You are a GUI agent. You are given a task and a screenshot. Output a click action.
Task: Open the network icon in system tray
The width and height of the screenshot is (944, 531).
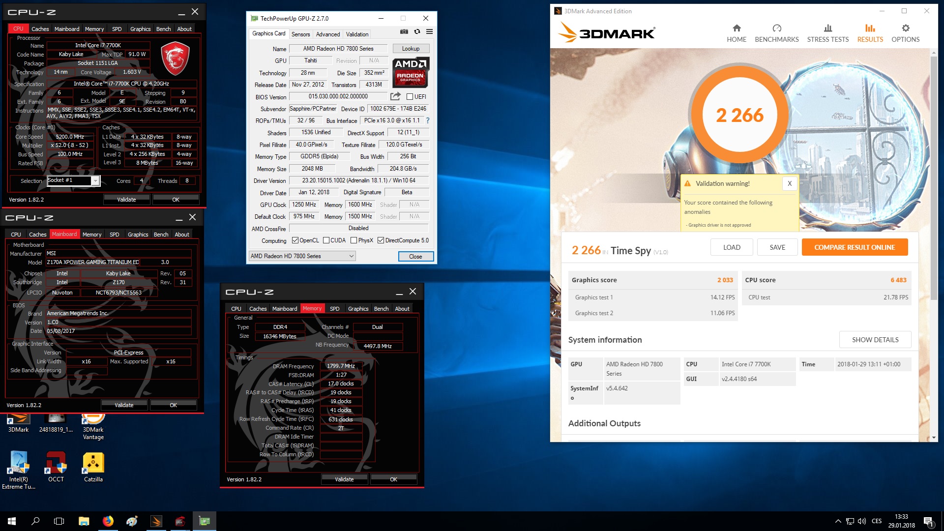coord(850,521)
